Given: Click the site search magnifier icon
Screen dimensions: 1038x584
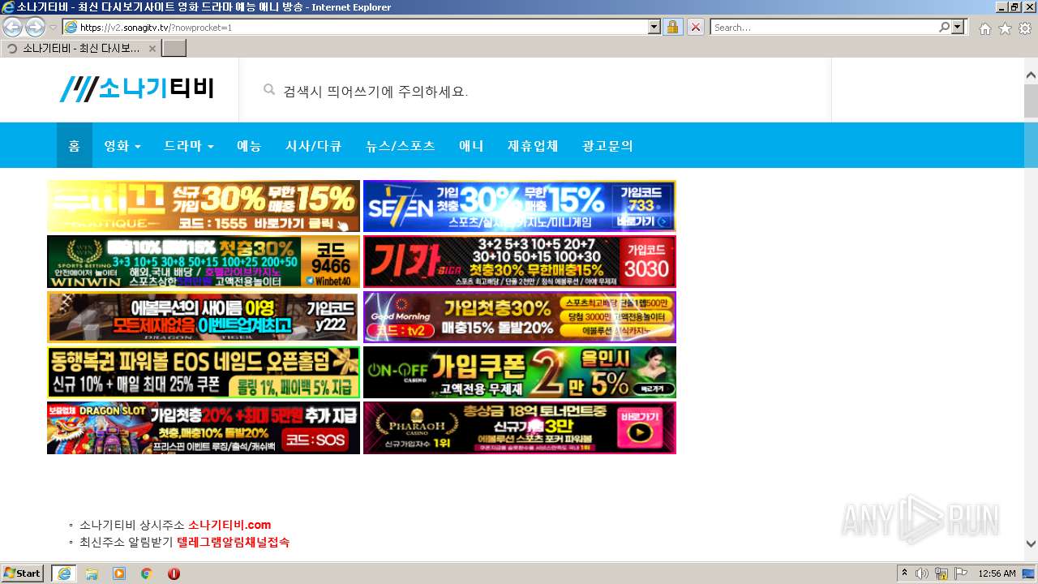Looking at the screenshot, I should coord(269,90).
